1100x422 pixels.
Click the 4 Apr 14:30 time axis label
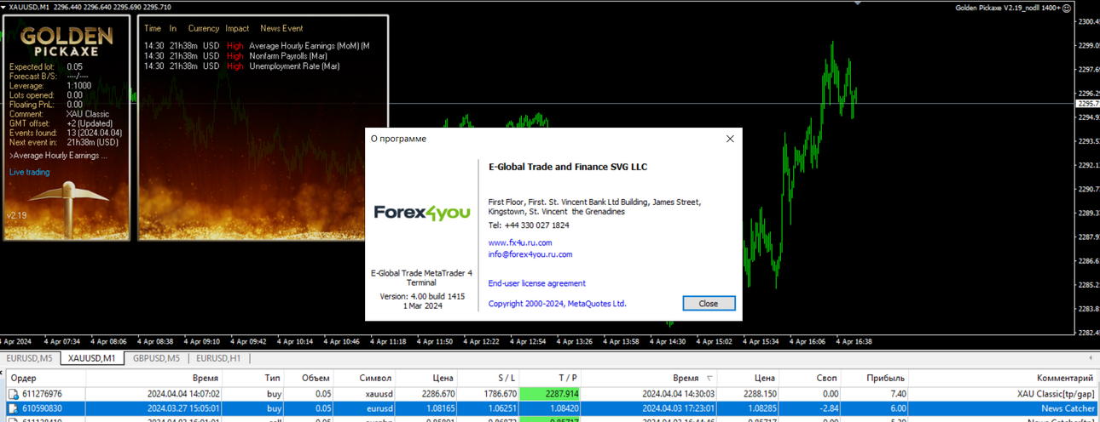(x=668, y=342)
